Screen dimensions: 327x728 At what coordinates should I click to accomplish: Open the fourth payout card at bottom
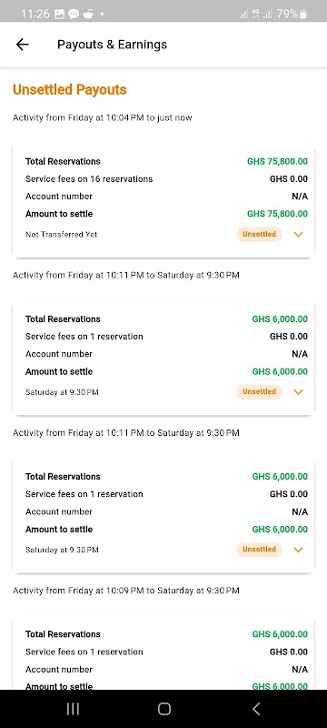point(163,654)
